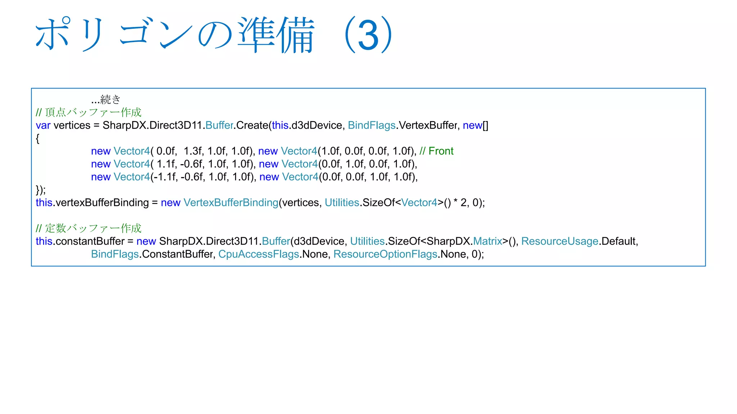Image resolution: width=737 pixels, height=414 pixels.
Task: Click 'BindFlags.ConstantBuffer' text
Action: pos(153,254)
